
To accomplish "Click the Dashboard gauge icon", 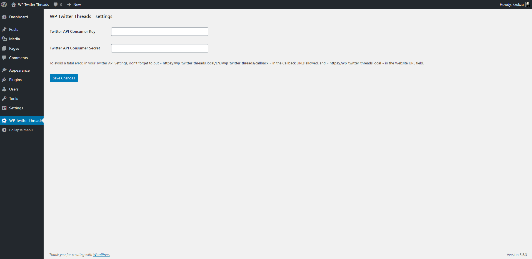I will pyautogui.click(x=4, y=17).
